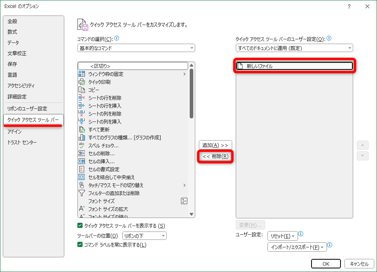Click the すべて更新 (Refresh All) icon
This screenshot has height=272, width=377.
82,129
